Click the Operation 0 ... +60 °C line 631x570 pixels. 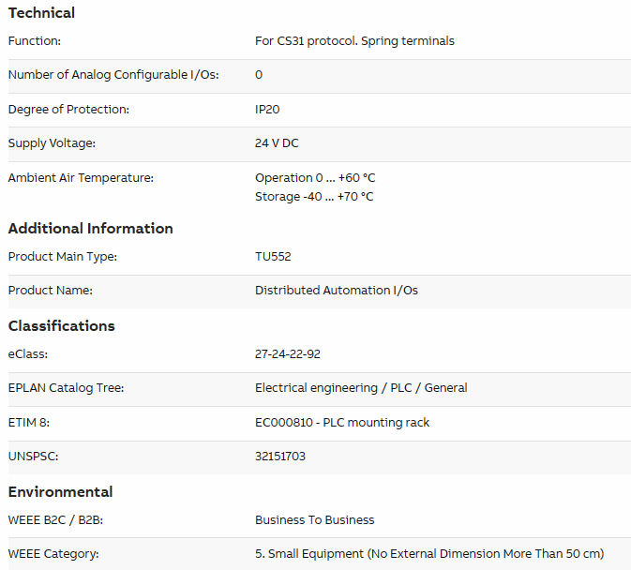[x=315, y=178]
